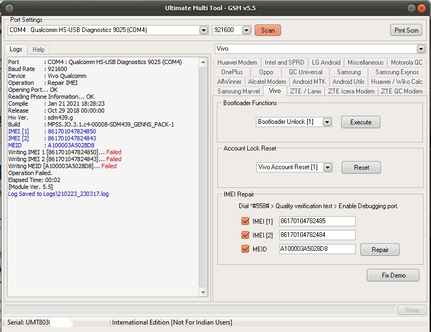
Task: Click the window menu icon in title bar
Action: [x=9, y=8]
